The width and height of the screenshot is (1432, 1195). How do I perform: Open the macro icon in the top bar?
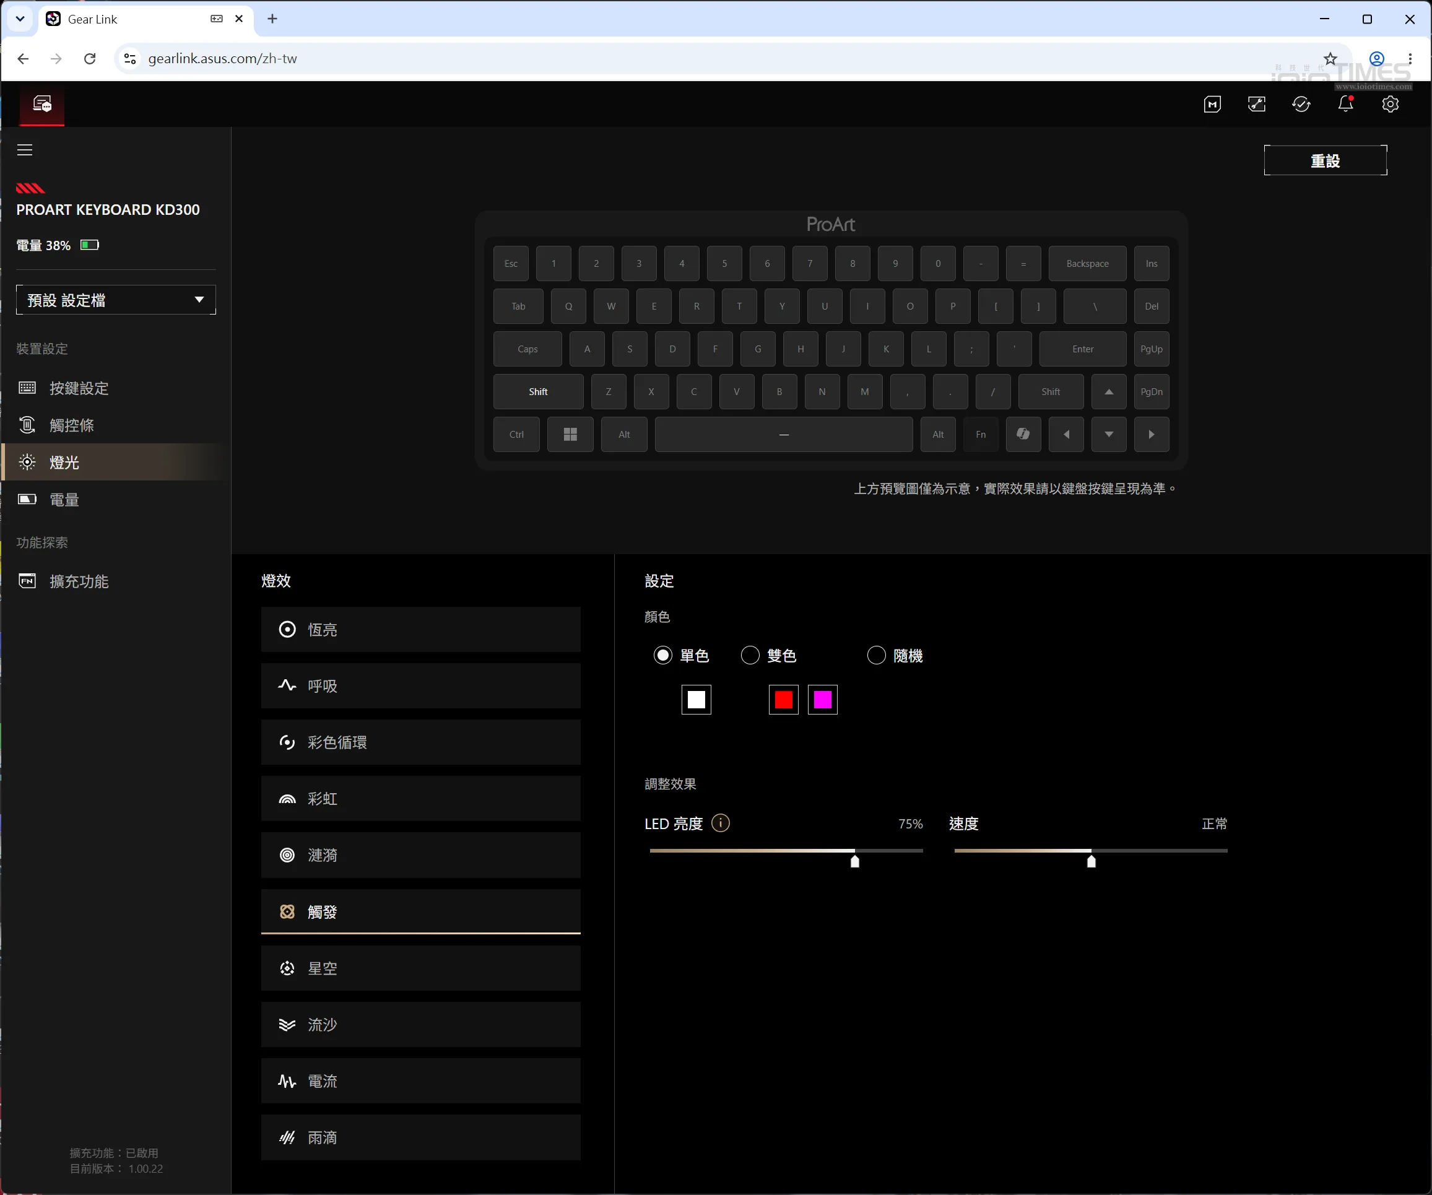coord(1212,105)
